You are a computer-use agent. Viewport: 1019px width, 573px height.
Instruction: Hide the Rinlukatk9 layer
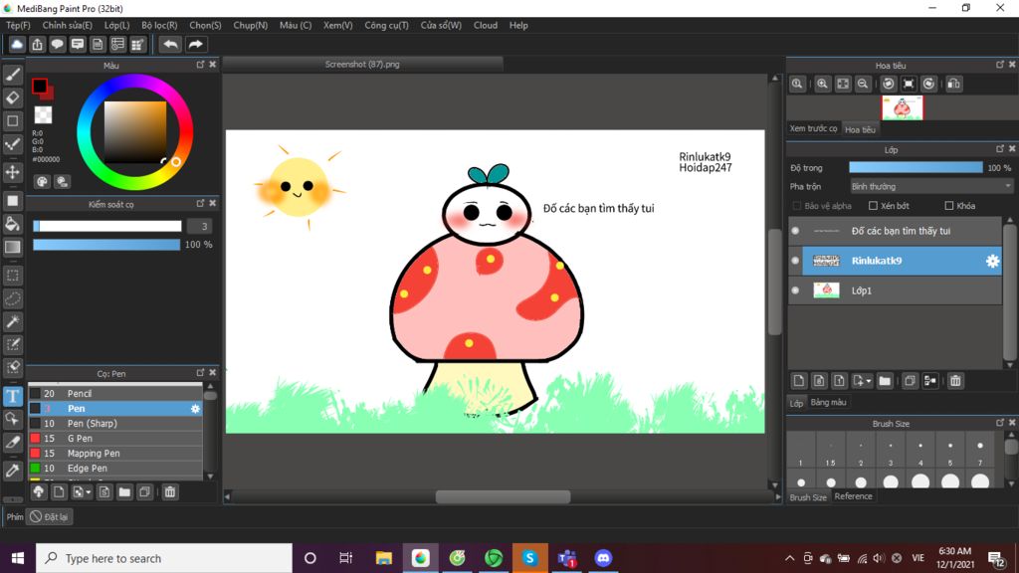point(795,261)
